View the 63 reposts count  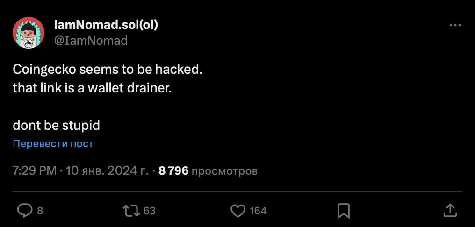[x=149, y=211]
